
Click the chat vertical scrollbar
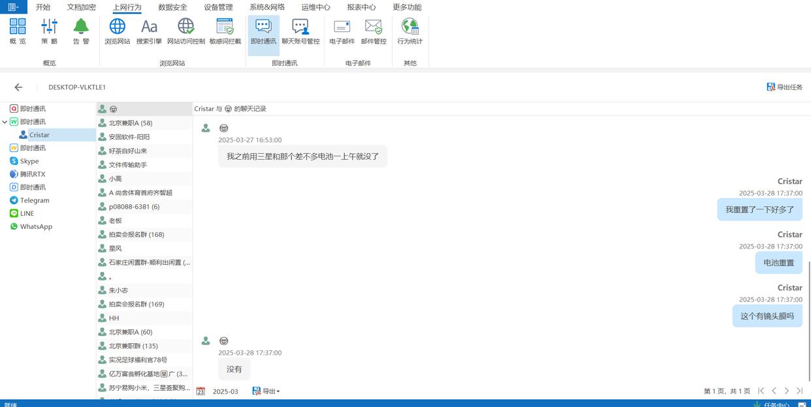pos(809,320)
